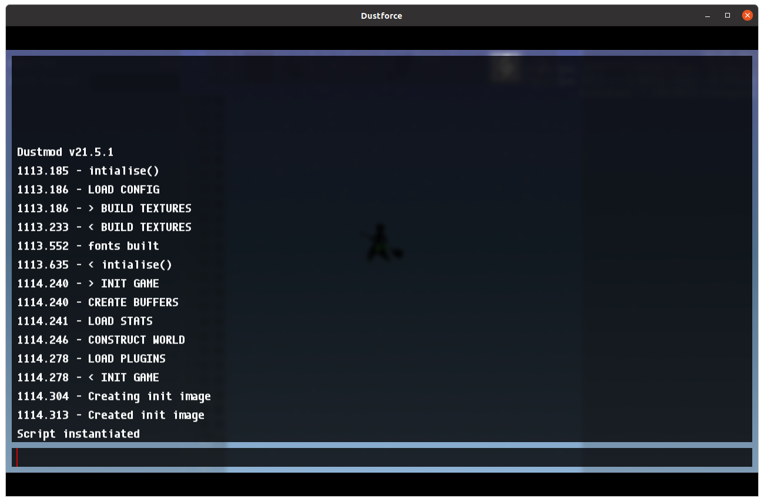The width and height of the screenshot is (764, 502).
Task: Click the "Script instantiated" message
Action: pos(78,434)
